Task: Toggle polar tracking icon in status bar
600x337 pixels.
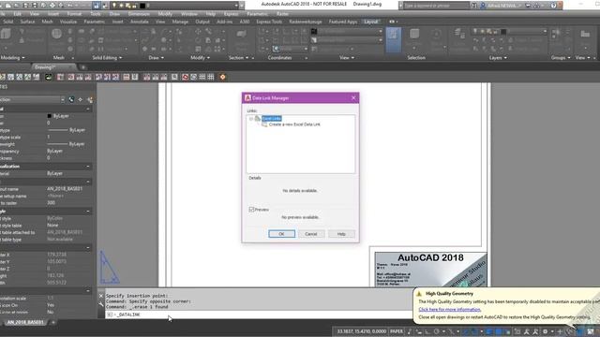Action: [437, 331]
